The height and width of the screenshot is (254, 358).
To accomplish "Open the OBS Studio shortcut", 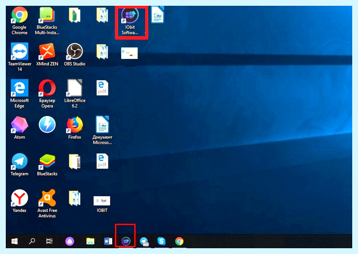I will coord(74,55).
